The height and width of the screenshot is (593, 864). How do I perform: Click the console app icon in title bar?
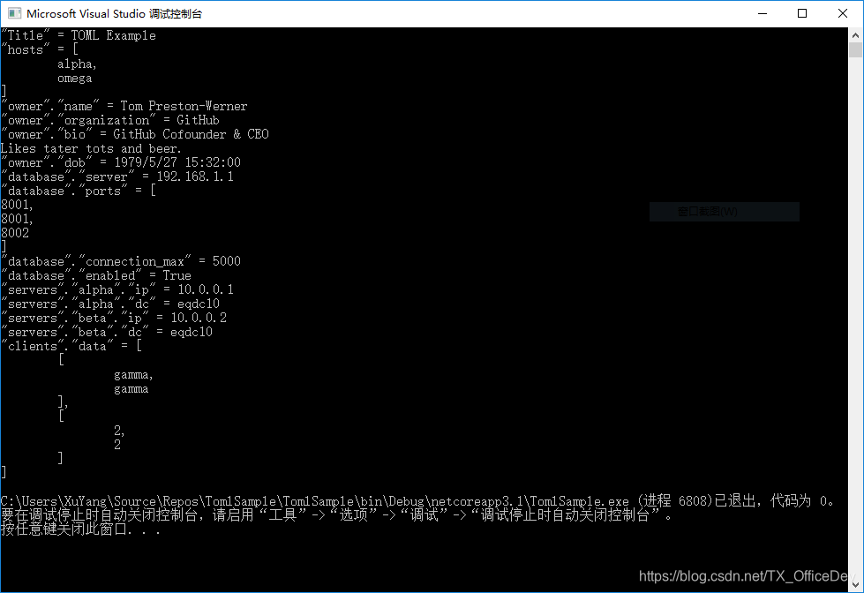pos(15,13)
